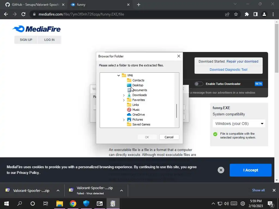Click the mediafire.com address bar URL
Viewport: 279px width, 209px height.
(x=81, y=14)
